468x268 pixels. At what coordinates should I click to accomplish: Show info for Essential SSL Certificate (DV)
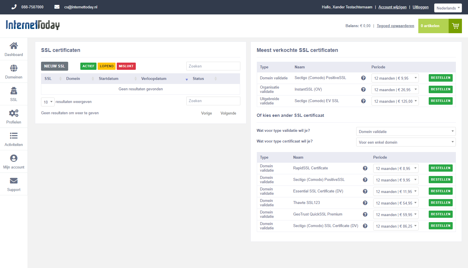(365, 191)
